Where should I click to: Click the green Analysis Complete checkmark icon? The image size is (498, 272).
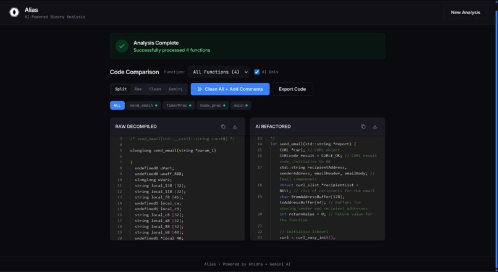pyautogui.click(x=122, y=46)
